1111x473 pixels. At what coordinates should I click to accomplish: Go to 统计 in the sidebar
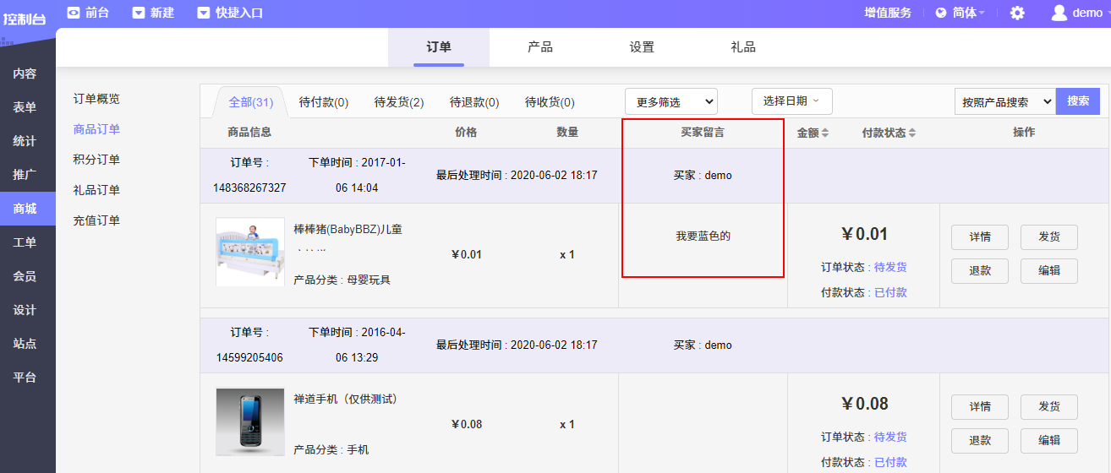25,141
